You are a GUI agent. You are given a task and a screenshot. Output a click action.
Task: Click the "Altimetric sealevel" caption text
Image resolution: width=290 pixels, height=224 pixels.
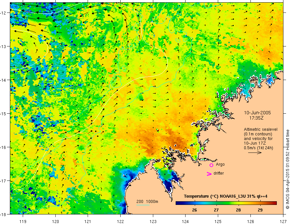click(261, 129)
